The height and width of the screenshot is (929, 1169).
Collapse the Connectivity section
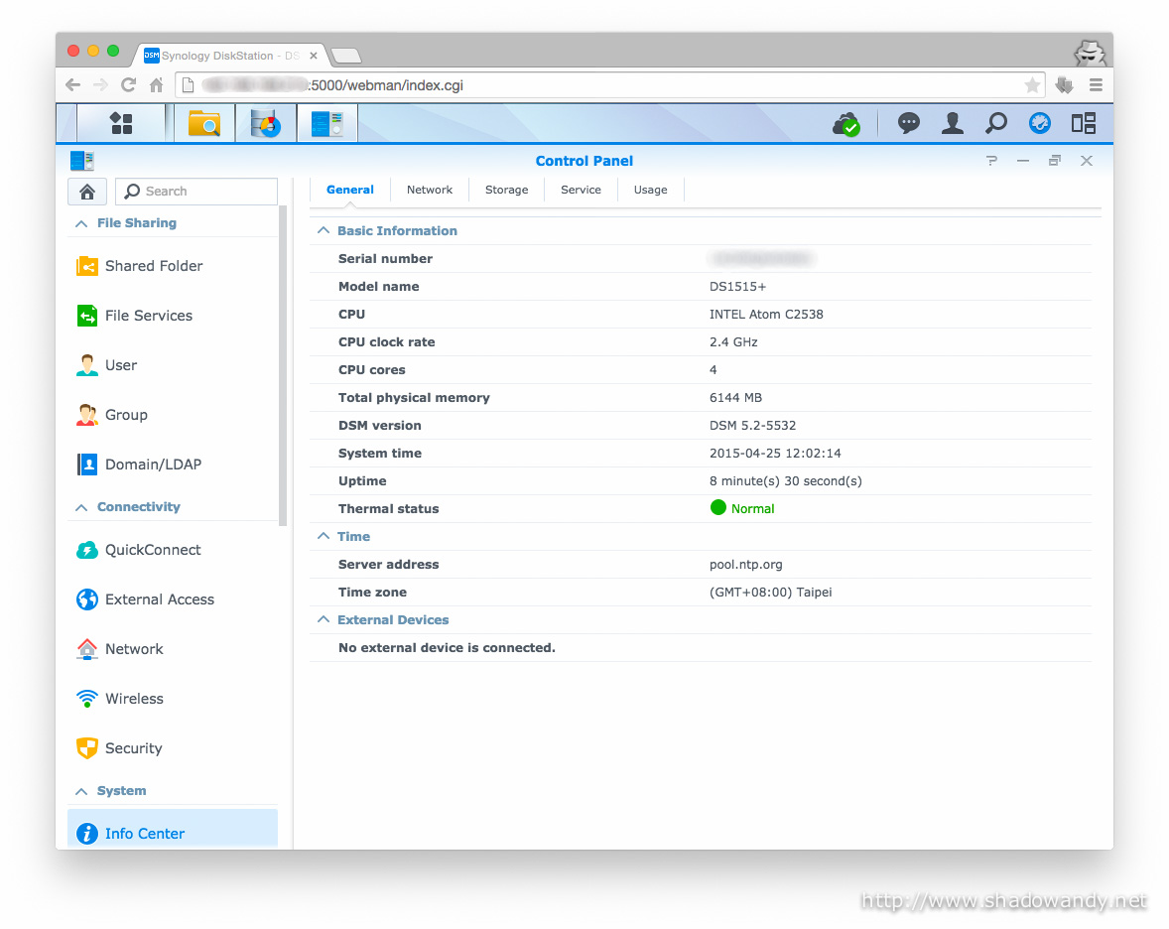point(81,508)
